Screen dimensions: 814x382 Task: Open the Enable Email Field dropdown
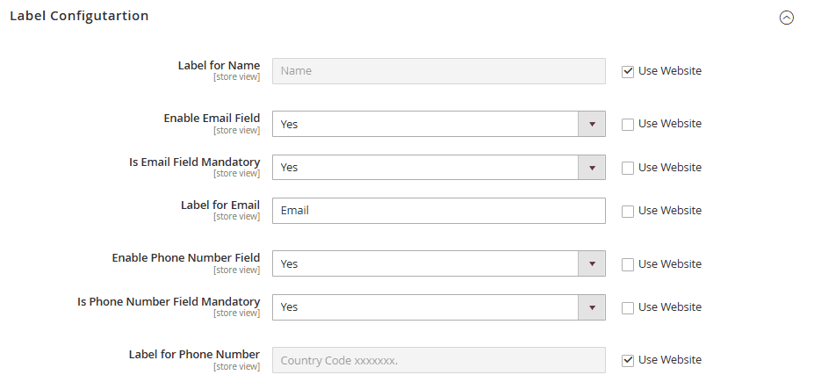[425, 124]
